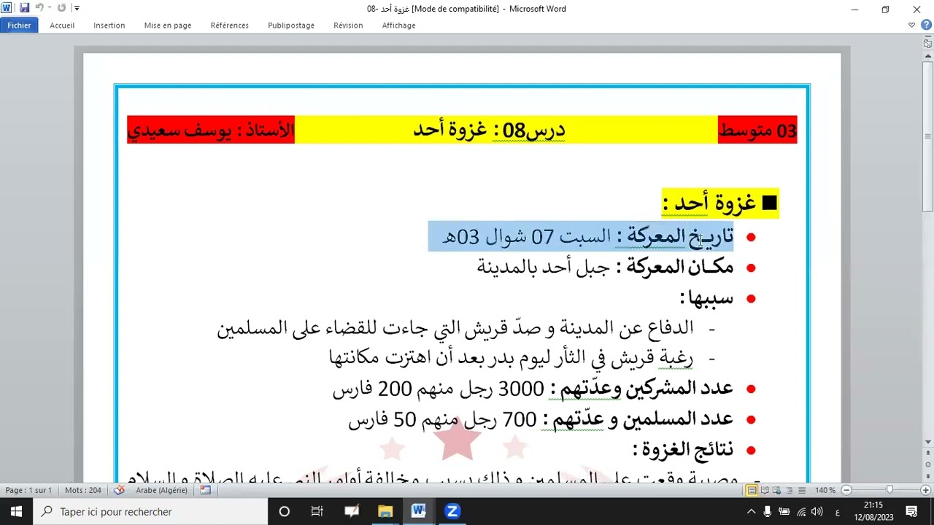
Task: Click the heading 'درس08: غزوة أحد'
Action: 489,130
